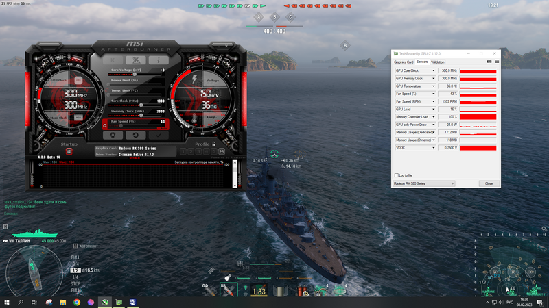Image resolution: width=549 pixels, height=308 pixels.
Task: Enable the Log to file checkbox
Action: pos(397,175)
